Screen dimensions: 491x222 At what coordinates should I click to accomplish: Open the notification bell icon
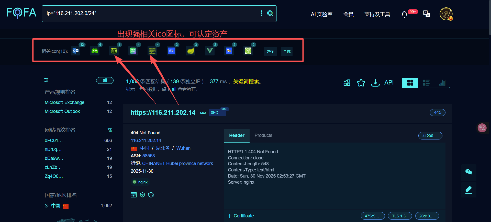click(404, 14)
